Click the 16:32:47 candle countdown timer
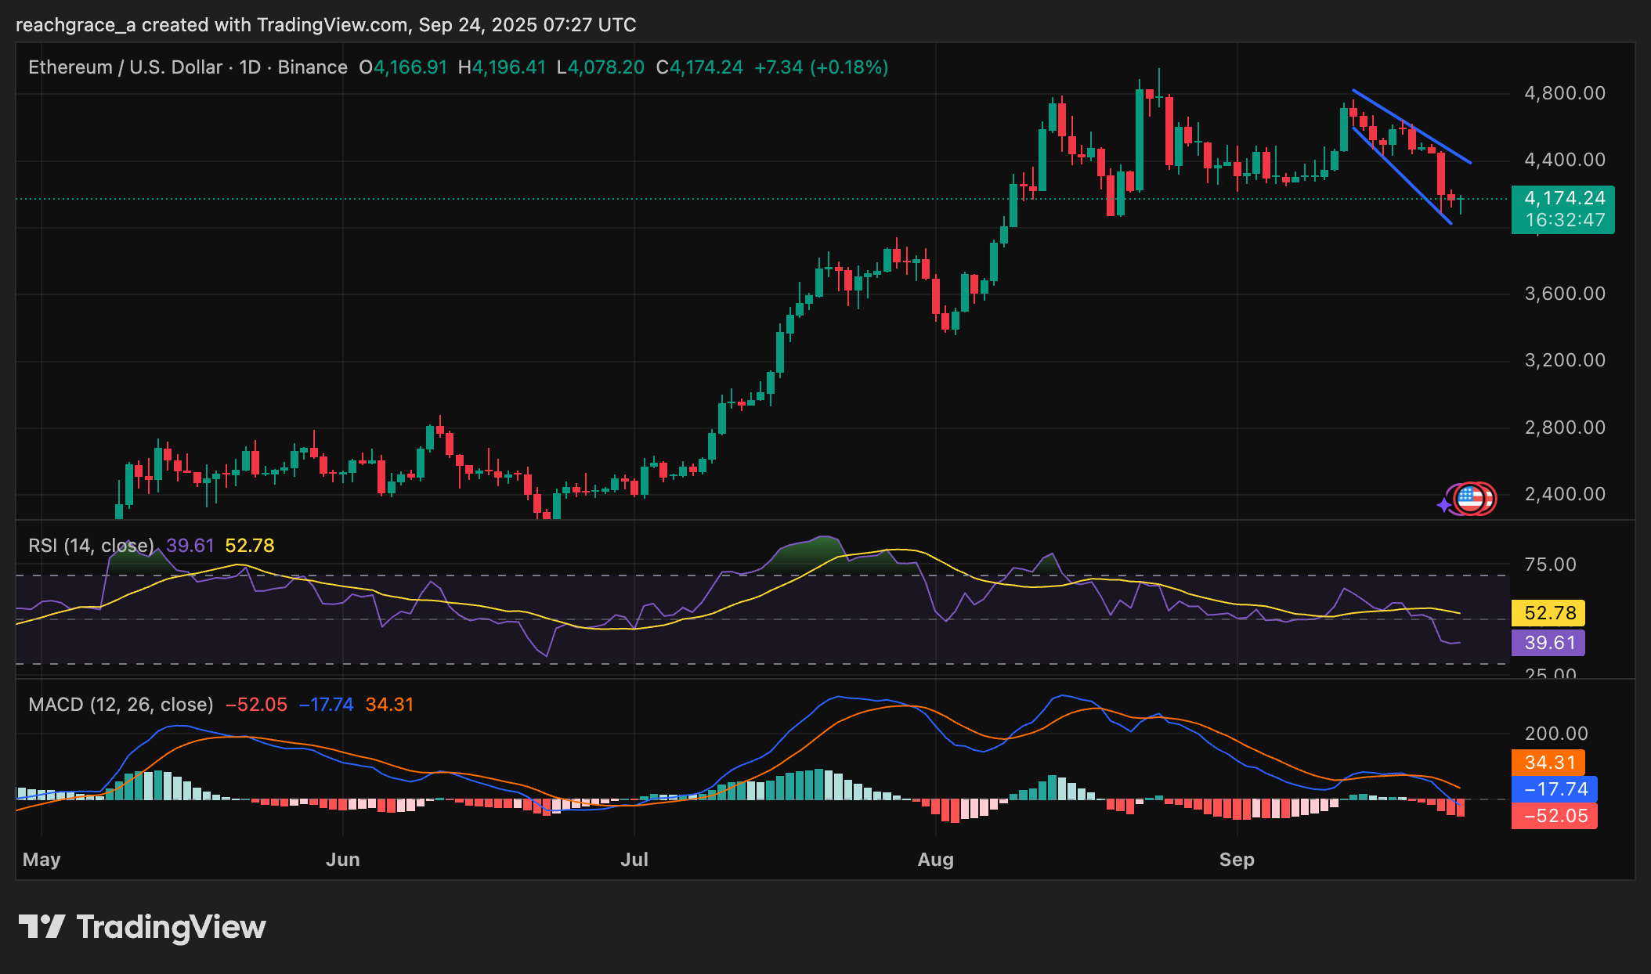 point(1562,220)
